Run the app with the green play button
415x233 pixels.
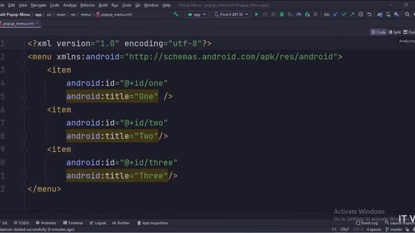257,14
